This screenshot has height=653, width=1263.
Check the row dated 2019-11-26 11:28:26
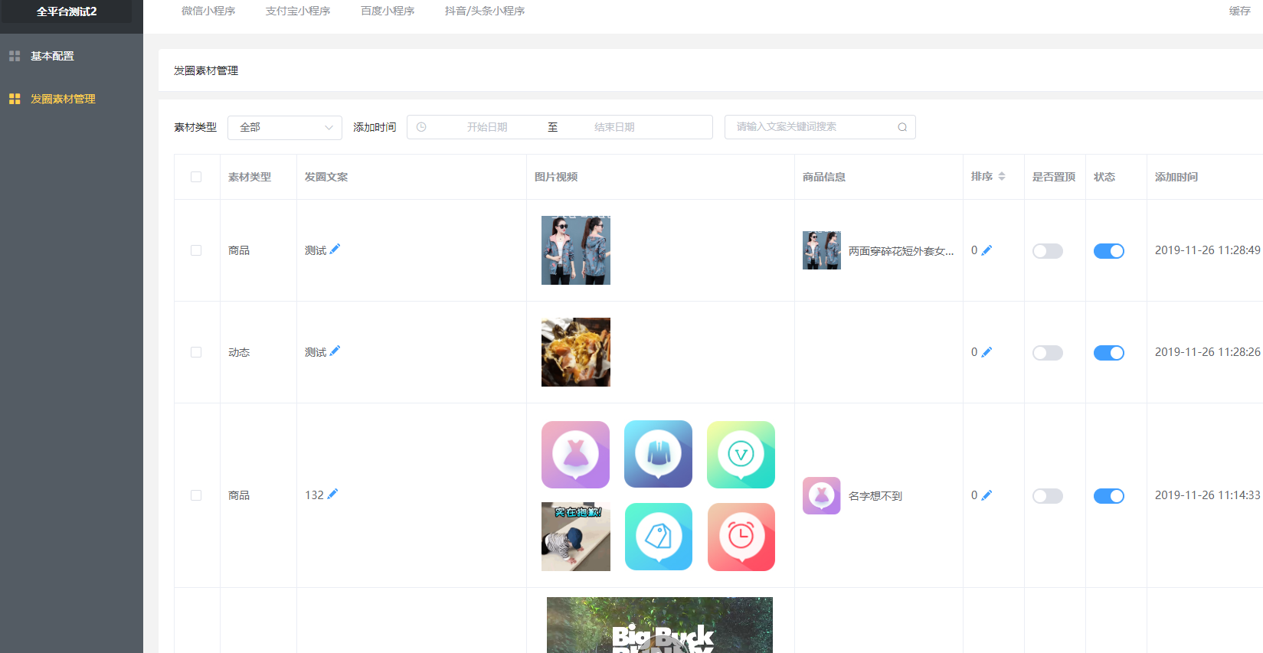196,352
